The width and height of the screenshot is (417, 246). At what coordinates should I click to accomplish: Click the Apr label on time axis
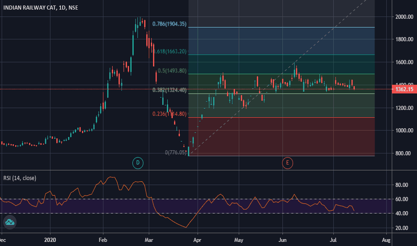197,240
